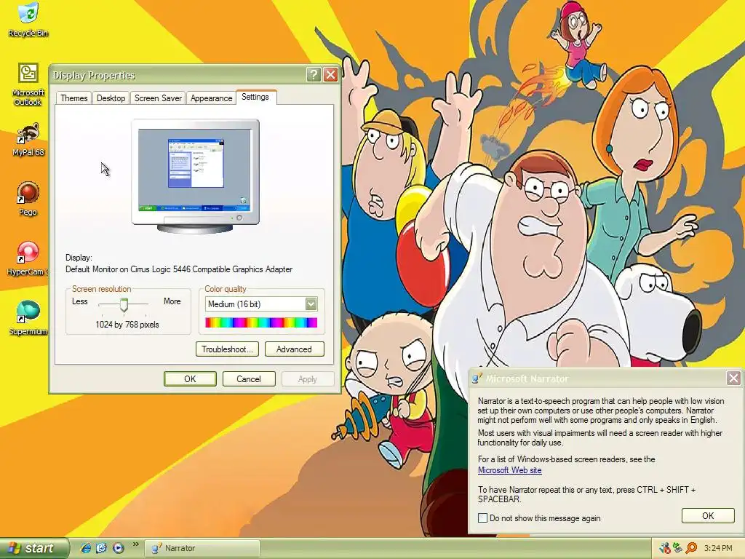Check "Do not show this message again"

pos(483,518)
